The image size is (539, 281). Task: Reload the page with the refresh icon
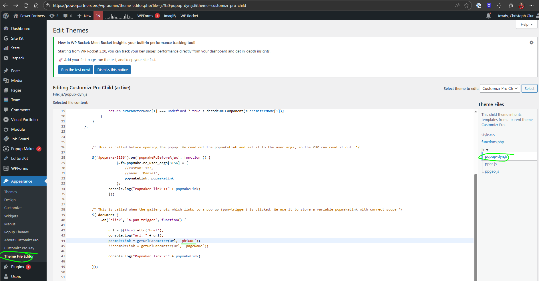(26, 5)
